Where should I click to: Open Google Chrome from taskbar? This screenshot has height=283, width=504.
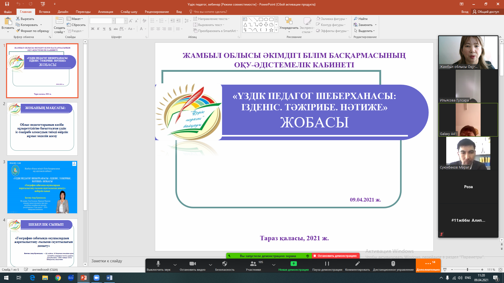[x=58, y=278]
